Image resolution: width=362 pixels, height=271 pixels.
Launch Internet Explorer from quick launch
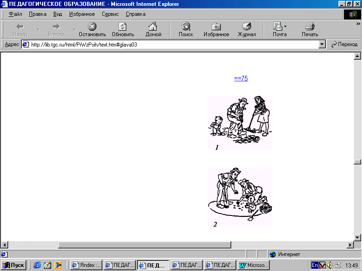[x=37, y=265]
